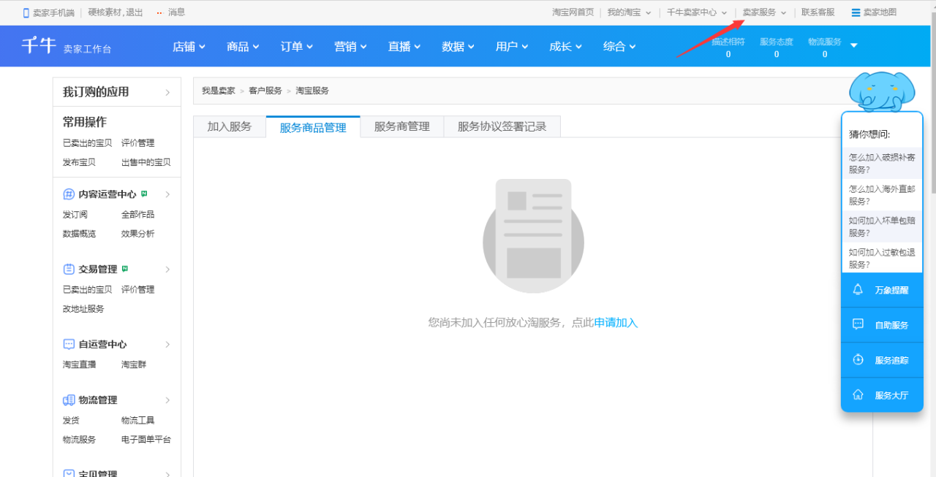Image resolution: width=936 pixels, height=477 pixels.
Task: Expand 内容运营中心 chevron arrow
Action: pos(167,194)
